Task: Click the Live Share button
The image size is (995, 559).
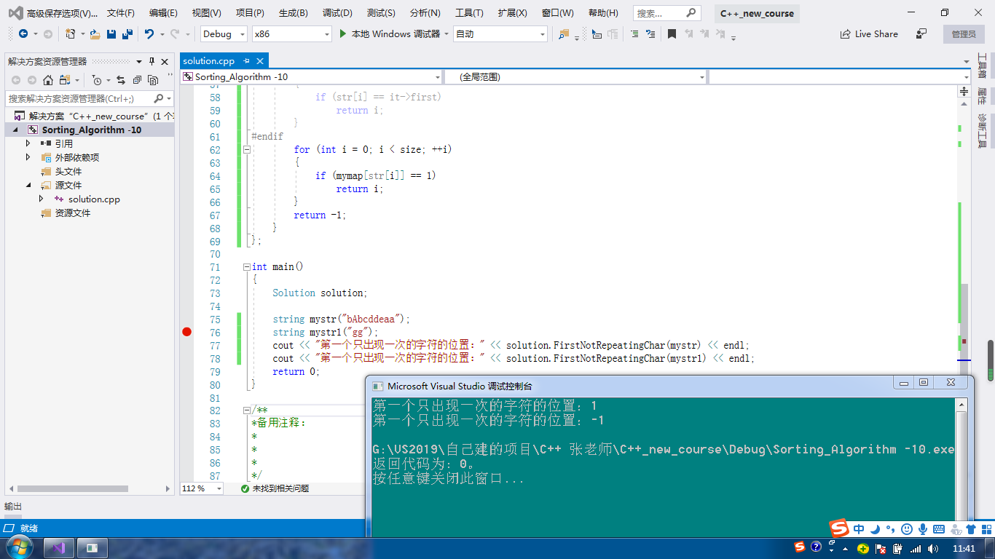Action: pos(869,34)
